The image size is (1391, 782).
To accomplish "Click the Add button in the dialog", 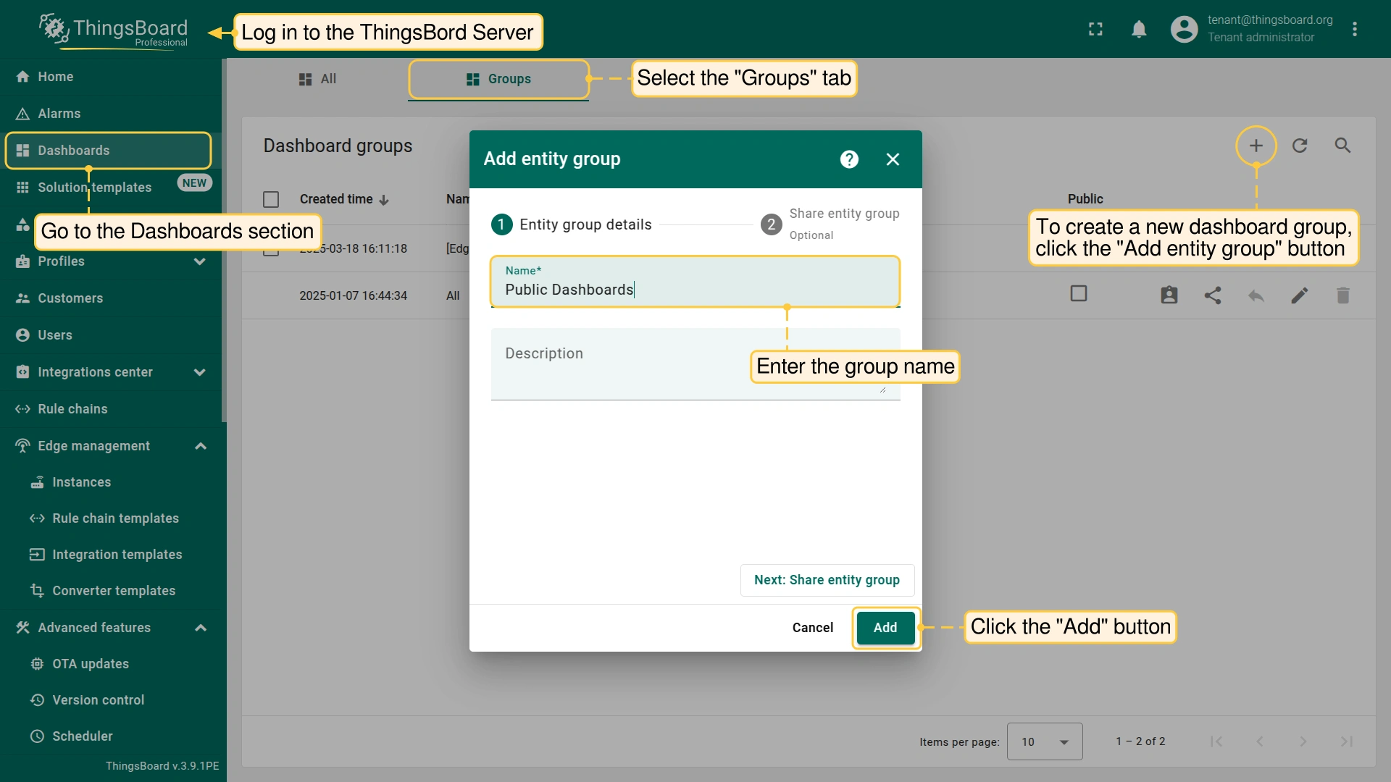I will click(885, 628).
